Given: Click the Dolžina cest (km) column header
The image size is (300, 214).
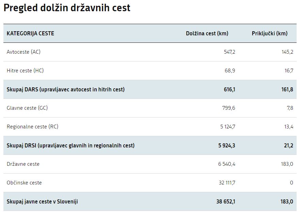Looking at the screenshot, I should 207,33.
